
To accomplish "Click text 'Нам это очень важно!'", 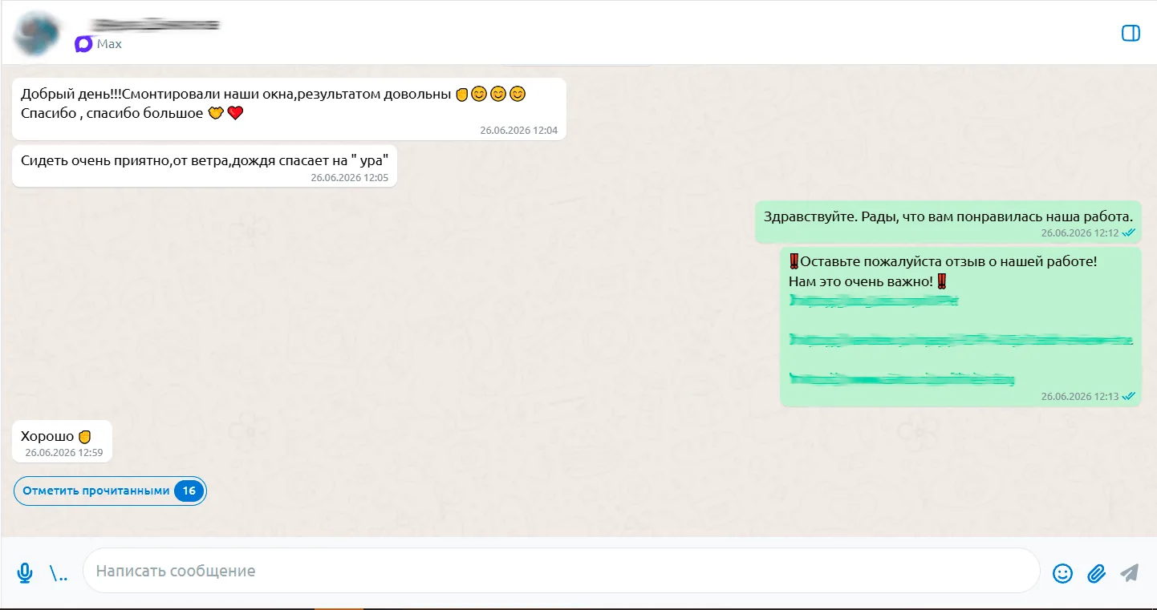I will [x=862, y=281].
